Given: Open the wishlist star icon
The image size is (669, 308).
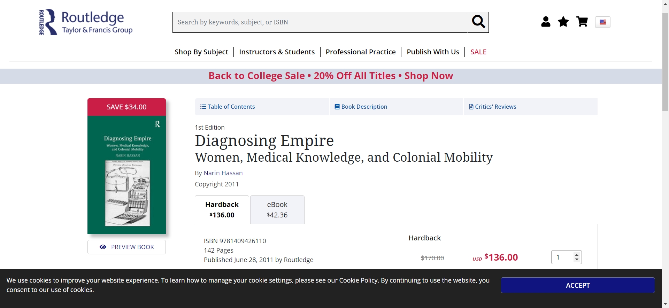Looking at the screenshot, I should click(x=563, y=22).
